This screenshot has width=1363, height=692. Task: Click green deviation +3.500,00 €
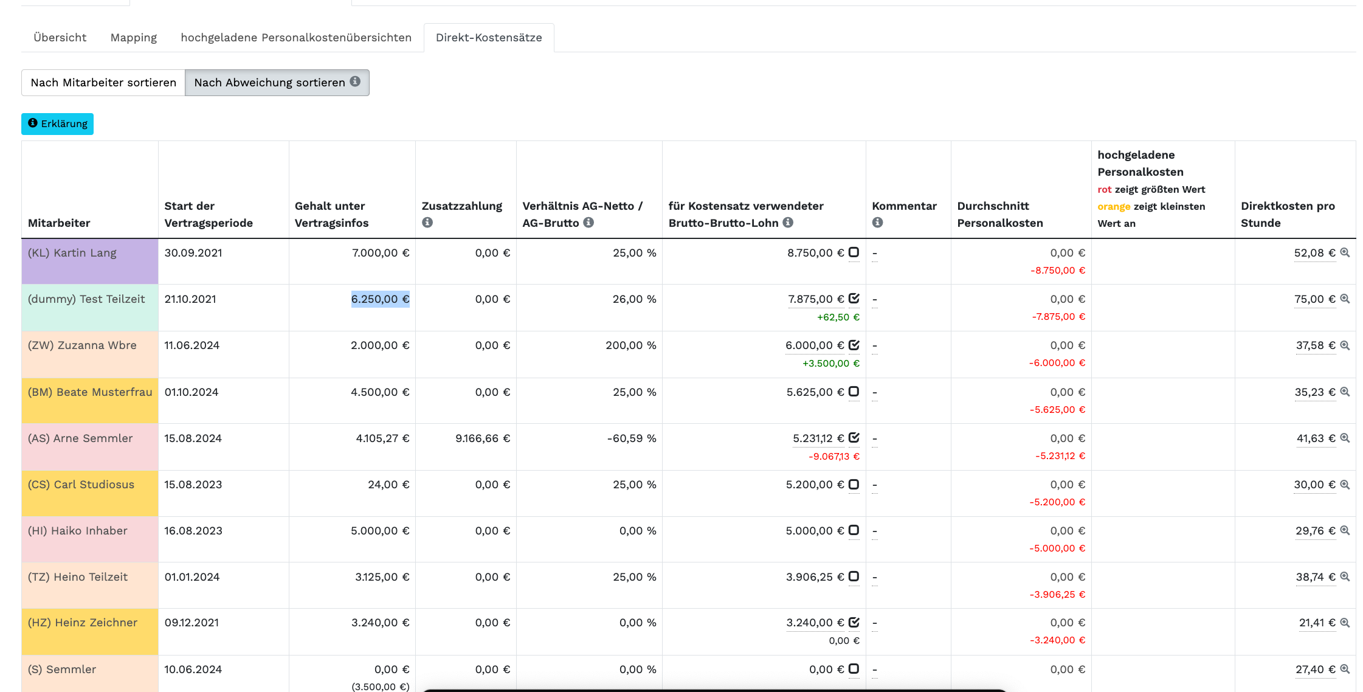point(831,364)
